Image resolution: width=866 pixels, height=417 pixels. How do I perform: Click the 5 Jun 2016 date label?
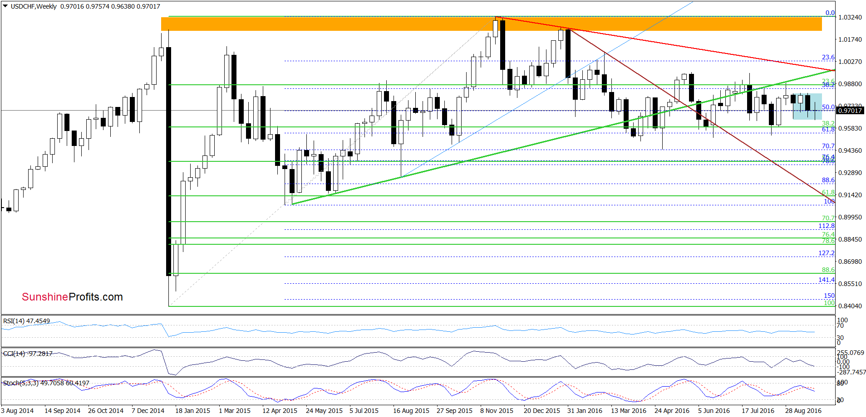[x=714, y=411]
